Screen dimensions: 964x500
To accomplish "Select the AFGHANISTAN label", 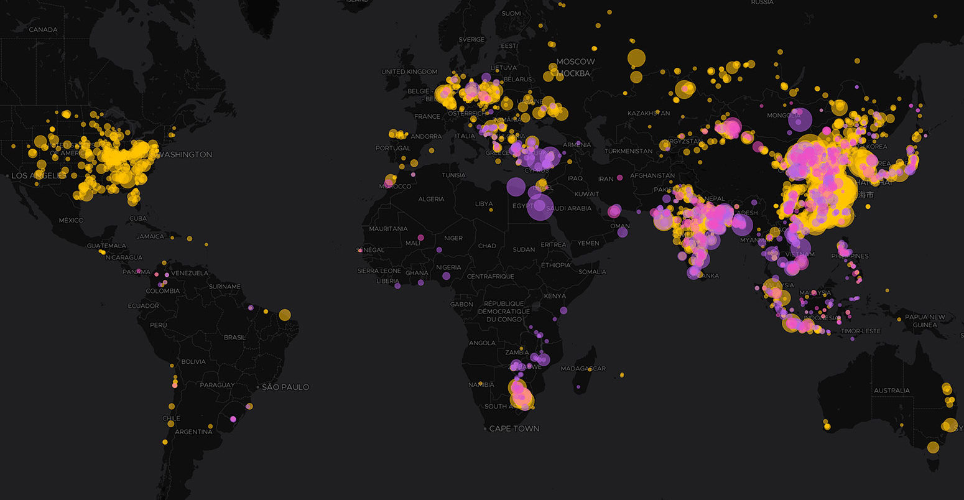I will pos(652,175).
